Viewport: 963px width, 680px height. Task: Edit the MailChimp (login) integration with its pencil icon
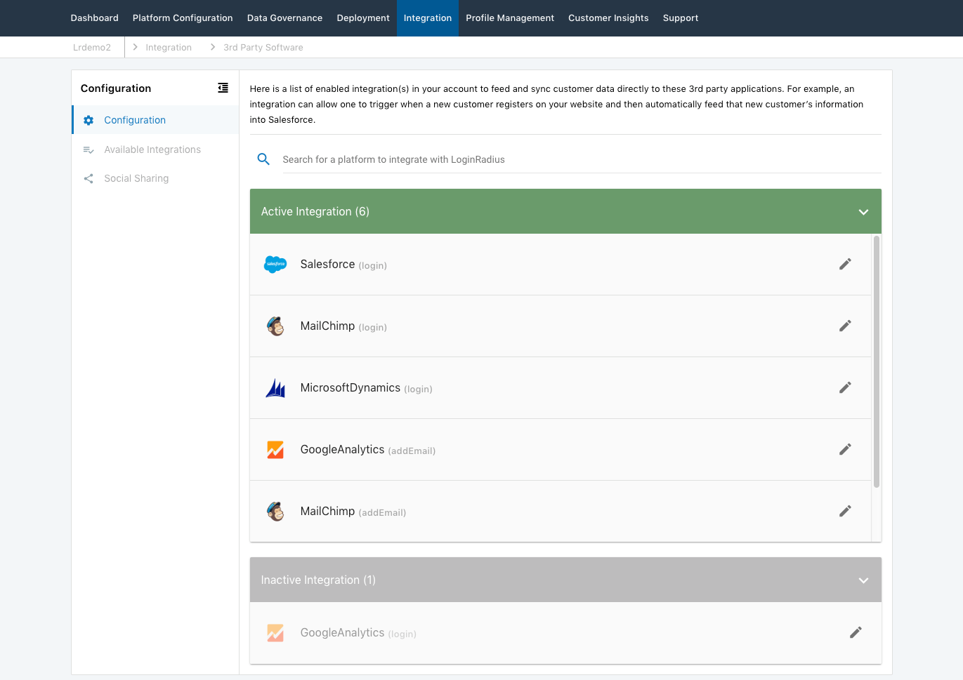pos(845,326)
